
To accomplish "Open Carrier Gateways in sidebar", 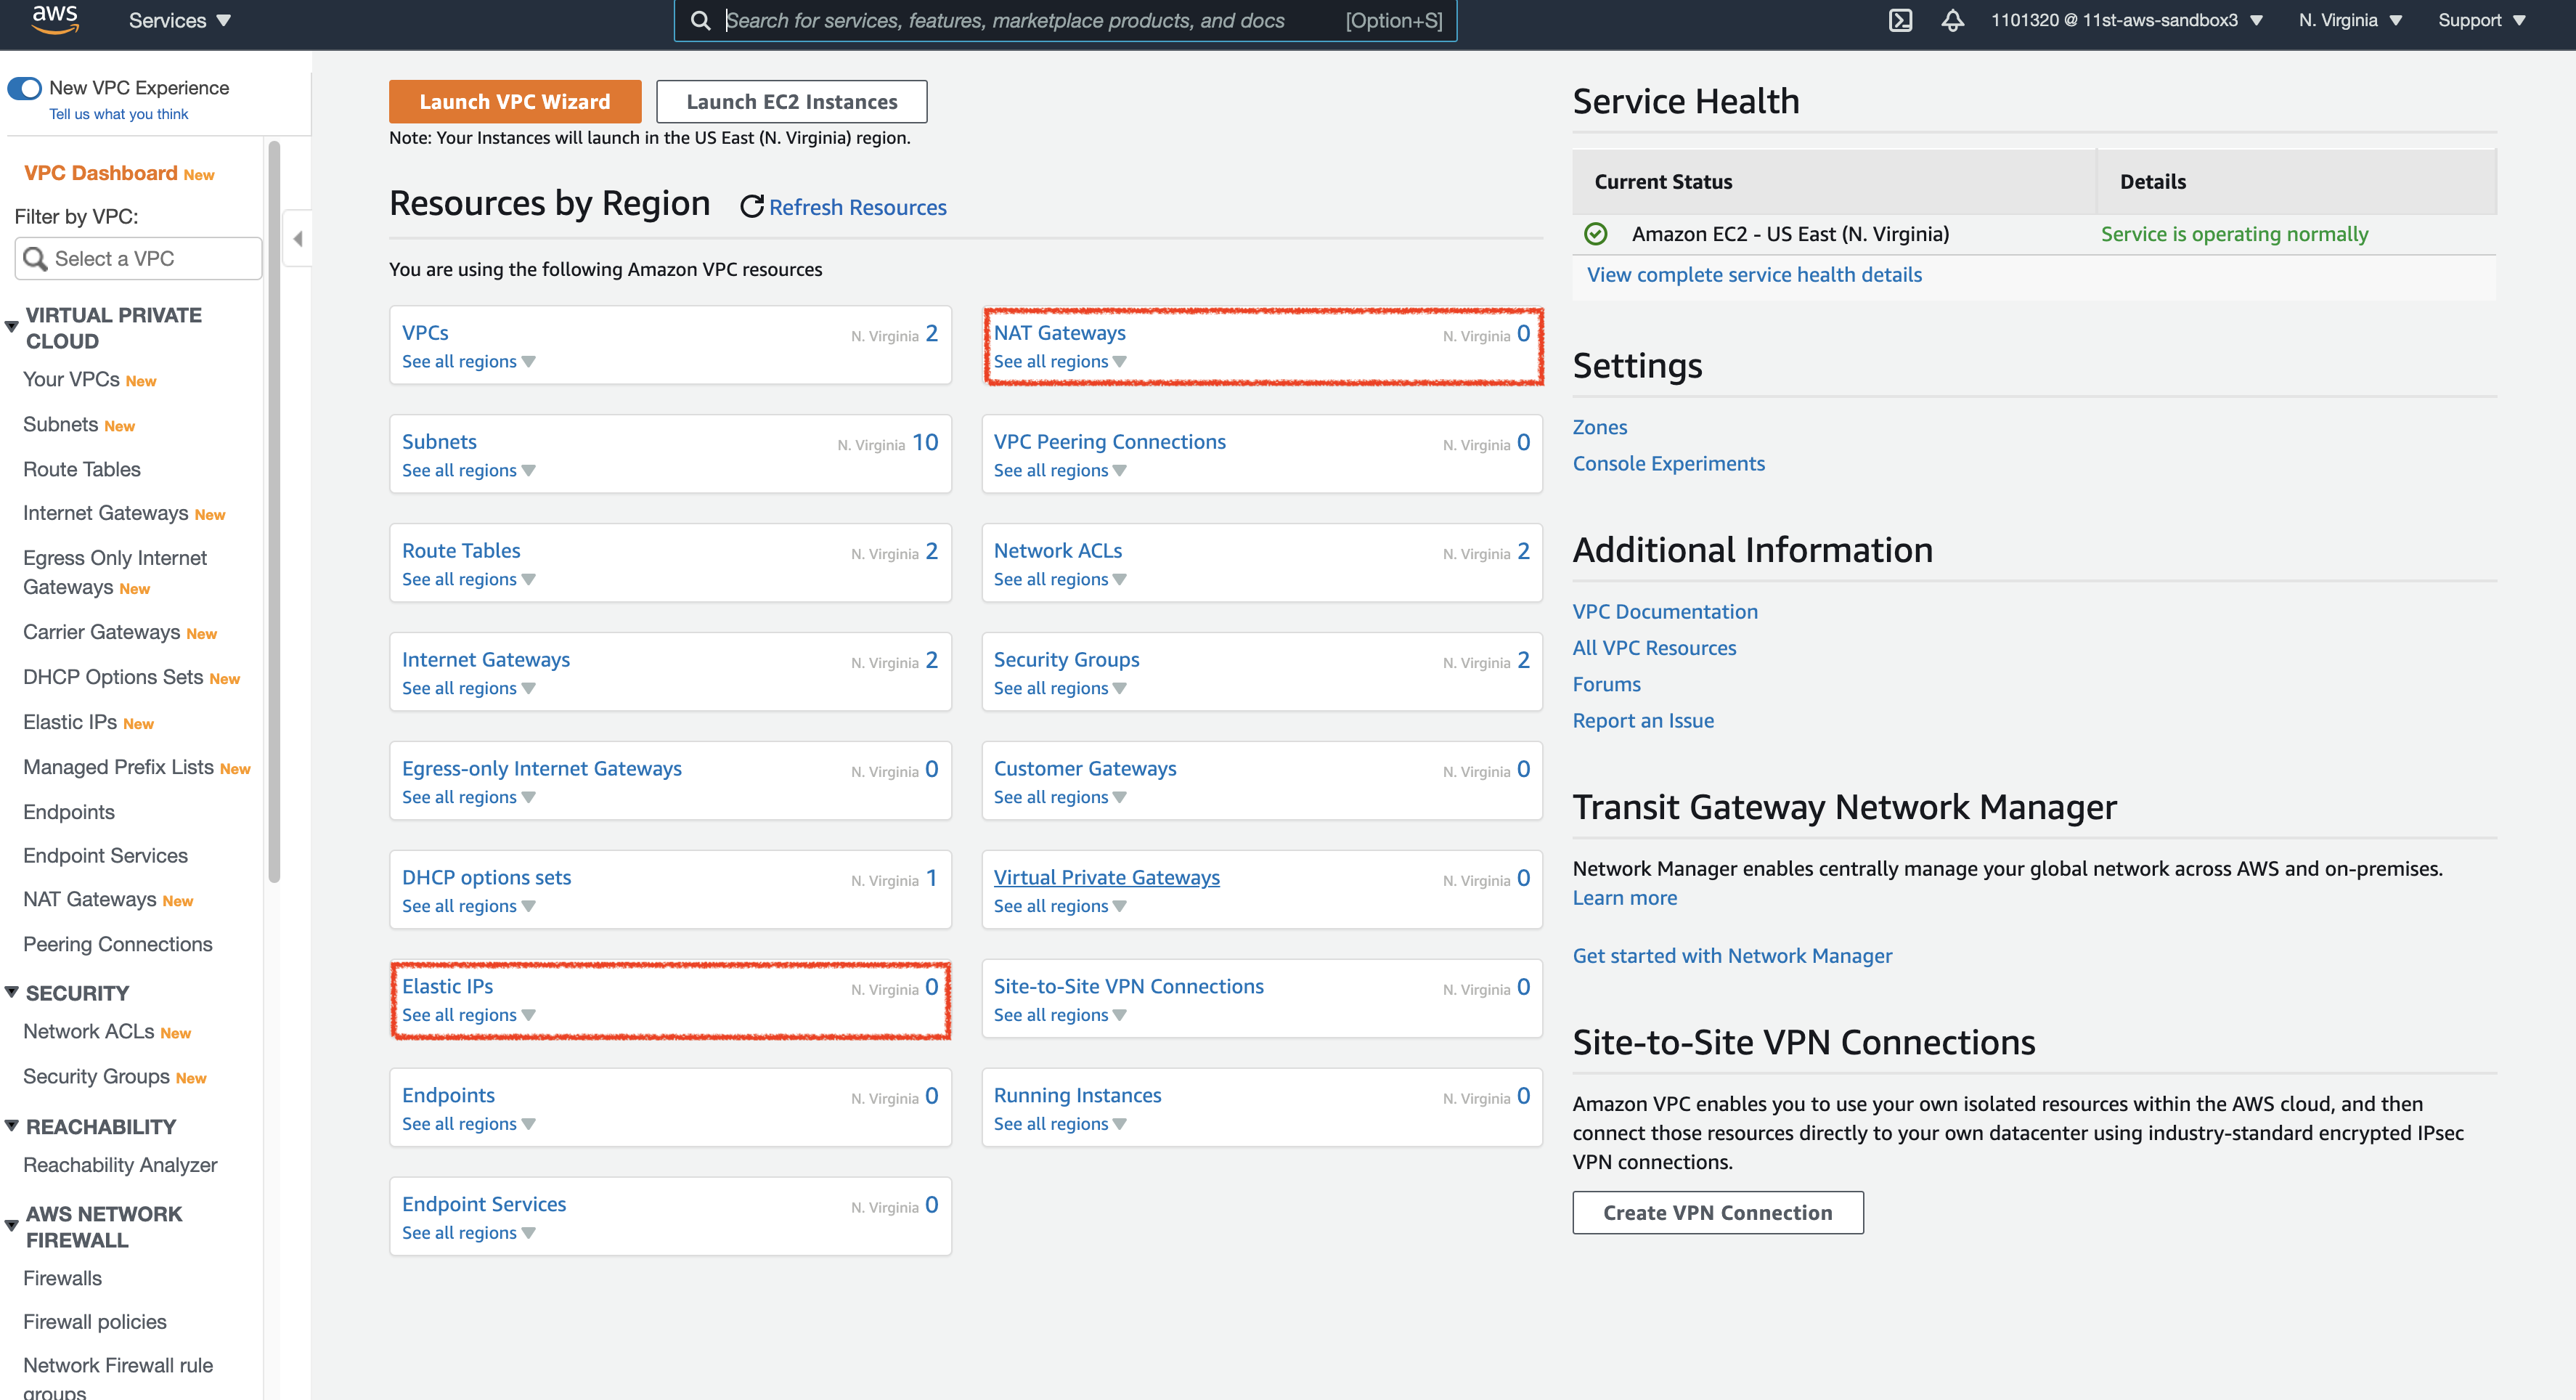I will 101,632.
